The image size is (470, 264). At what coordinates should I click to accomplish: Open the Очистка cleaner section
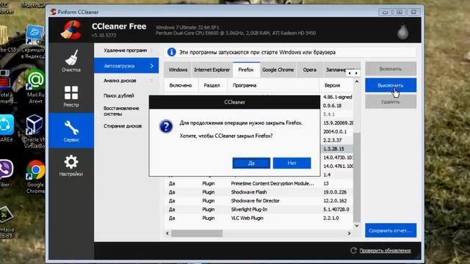tap(71, 61)
